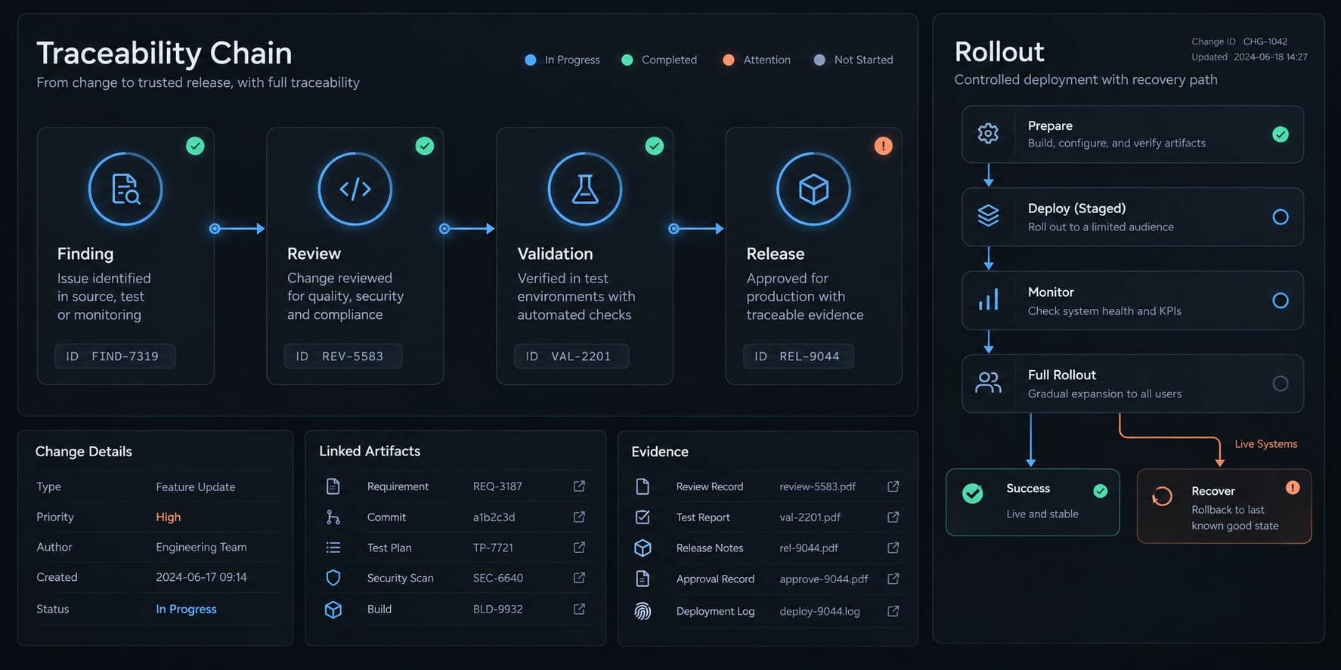Open external link for Commit a1b2c3d
1341x670 pixels.
579,517
